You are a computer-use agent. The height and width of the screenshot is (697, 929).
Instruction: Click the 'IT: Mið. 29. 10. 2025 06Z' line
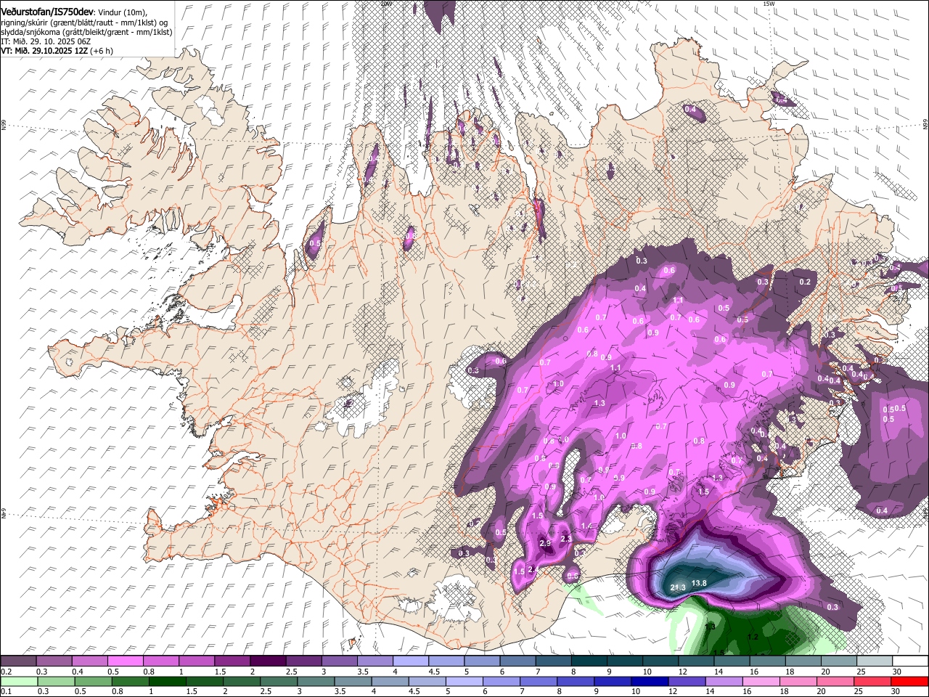pyautogui.click(x=46, y=41)
